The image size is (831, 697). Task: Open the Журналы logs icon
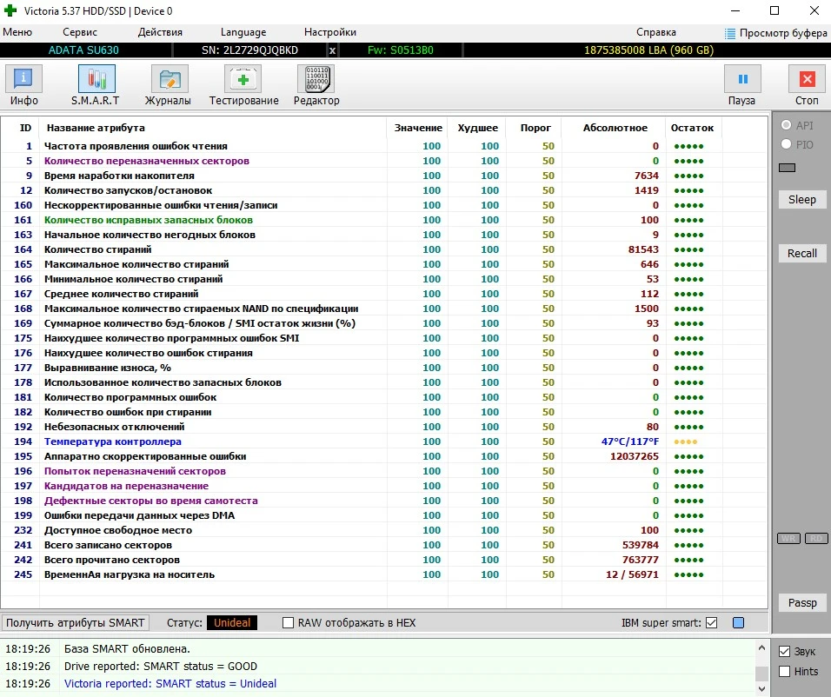pos(170,79)
